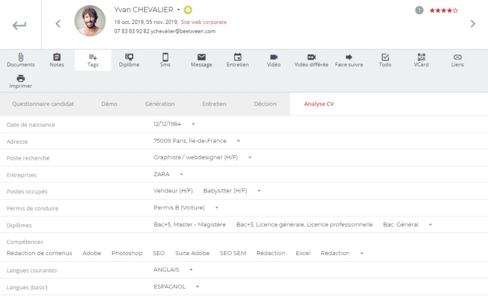
Task: Click the email ychevalier@beetween.com
Action: pyautogui.click(x=183, y=31)
